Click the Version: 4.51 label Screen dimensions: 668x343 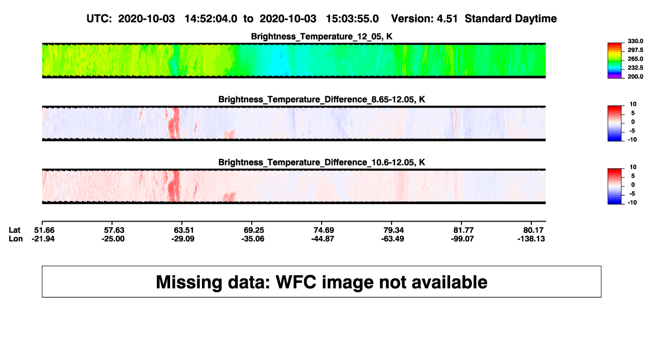[425, 19]
